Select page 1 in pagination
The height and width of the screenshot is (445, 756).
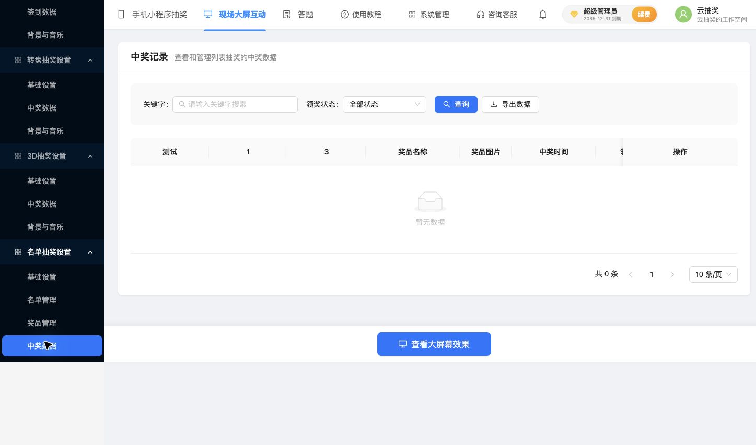[x=652, y=274]
